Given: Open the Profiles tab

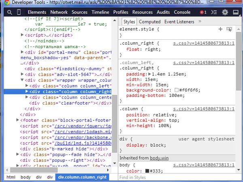Looking at the screenshot, I should click(x=121, y=12).
